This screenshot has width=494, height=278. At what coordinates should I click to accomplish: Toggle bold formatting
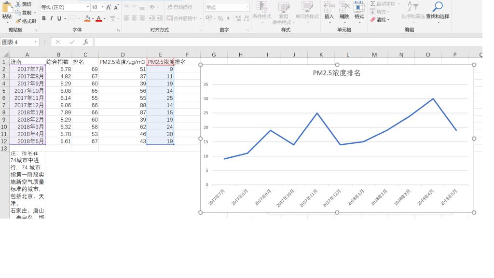pyautogui.click(x=44, y=18)
